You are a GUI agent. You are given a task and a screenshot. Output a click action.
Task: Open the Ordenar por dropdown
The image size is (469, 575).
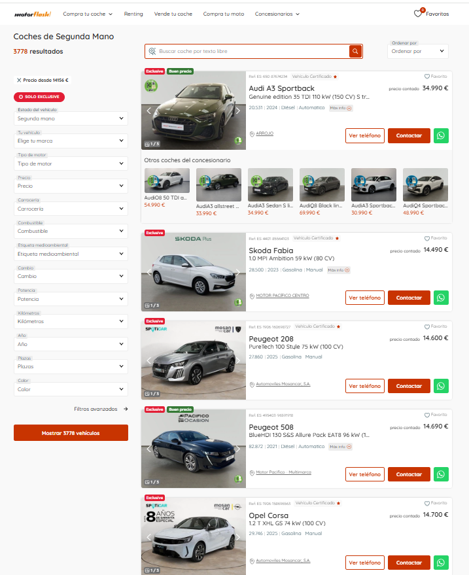418,51
